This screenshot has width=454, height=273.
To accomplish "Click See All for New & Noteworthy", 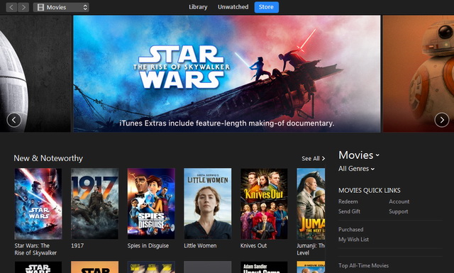I will [x=314, y=158].
